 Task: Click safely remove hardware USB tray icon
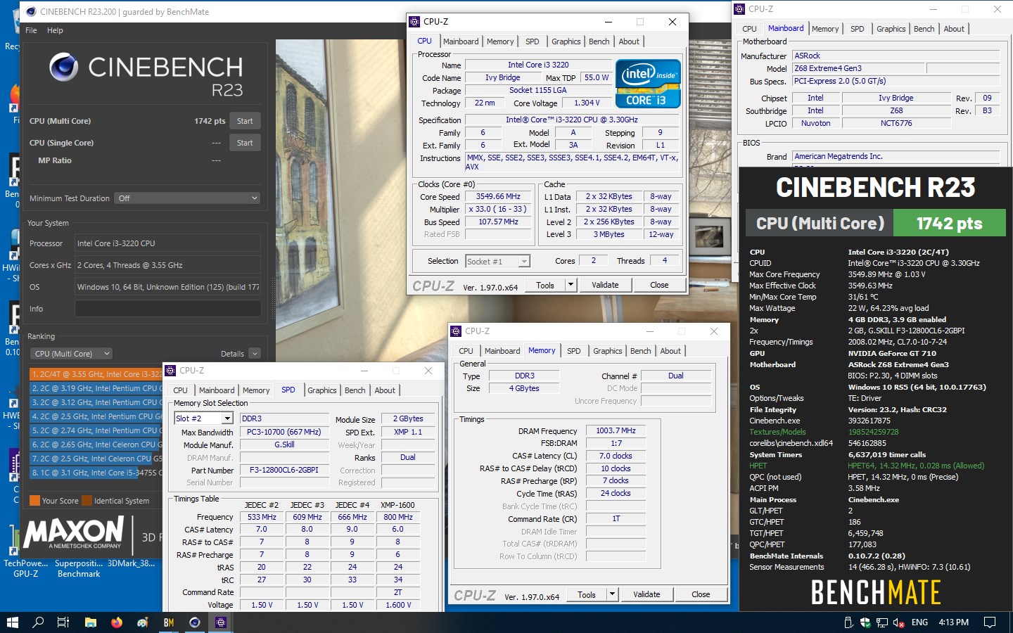coord(848,622)
